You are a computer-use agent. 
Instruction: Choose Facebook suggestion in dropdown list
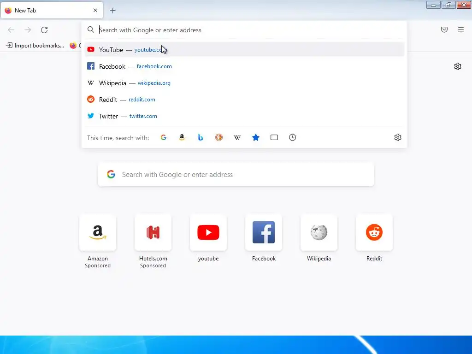[x=244, y=66]
